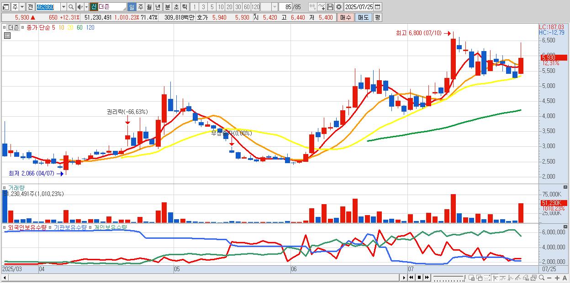The image size is (570, 283).
Task: Click the dotted chart region icon
Action: [487, 278]
